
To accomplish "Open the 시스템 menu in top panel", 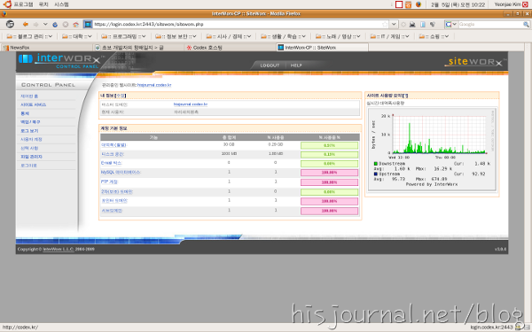I will coord(61,4).
